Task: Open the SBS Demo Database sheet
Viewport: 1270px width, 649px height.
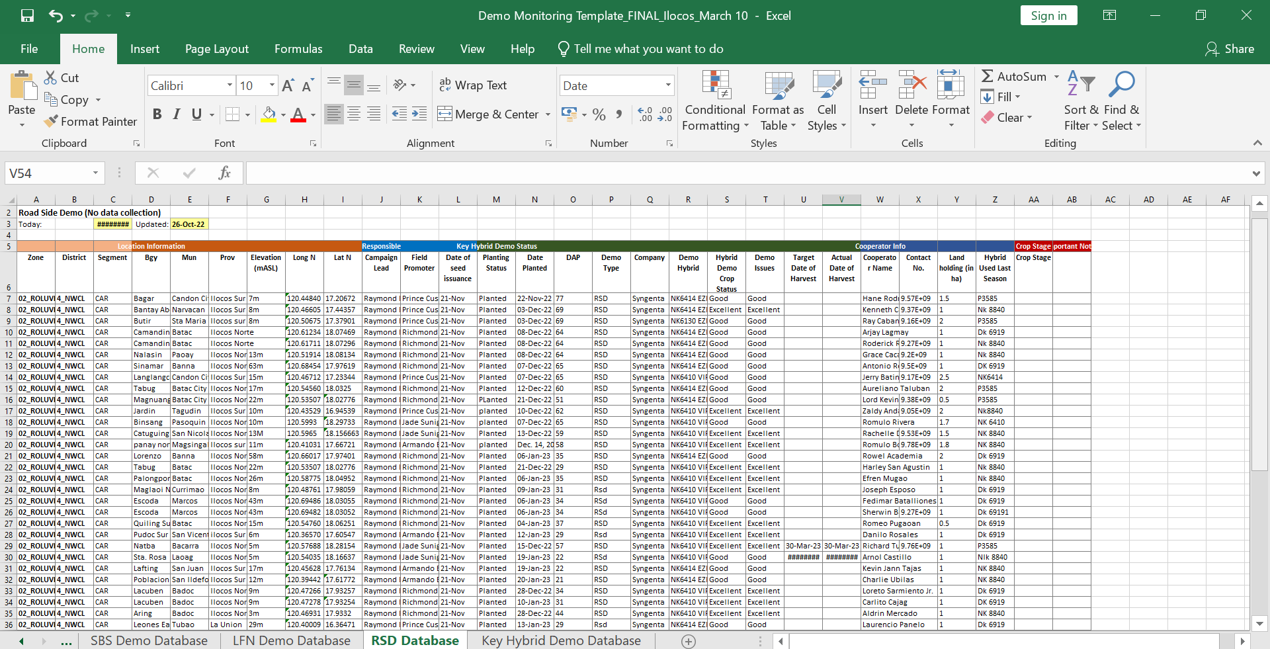Action: coord(149,640)
